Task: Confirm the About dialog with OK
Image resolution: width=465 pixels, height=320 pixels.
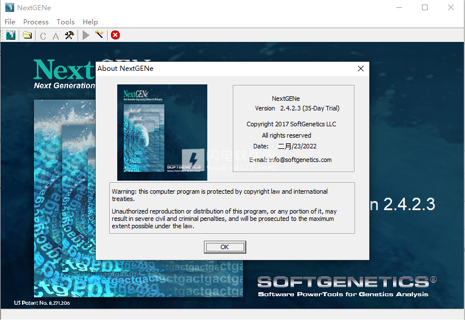Action: 225,247
